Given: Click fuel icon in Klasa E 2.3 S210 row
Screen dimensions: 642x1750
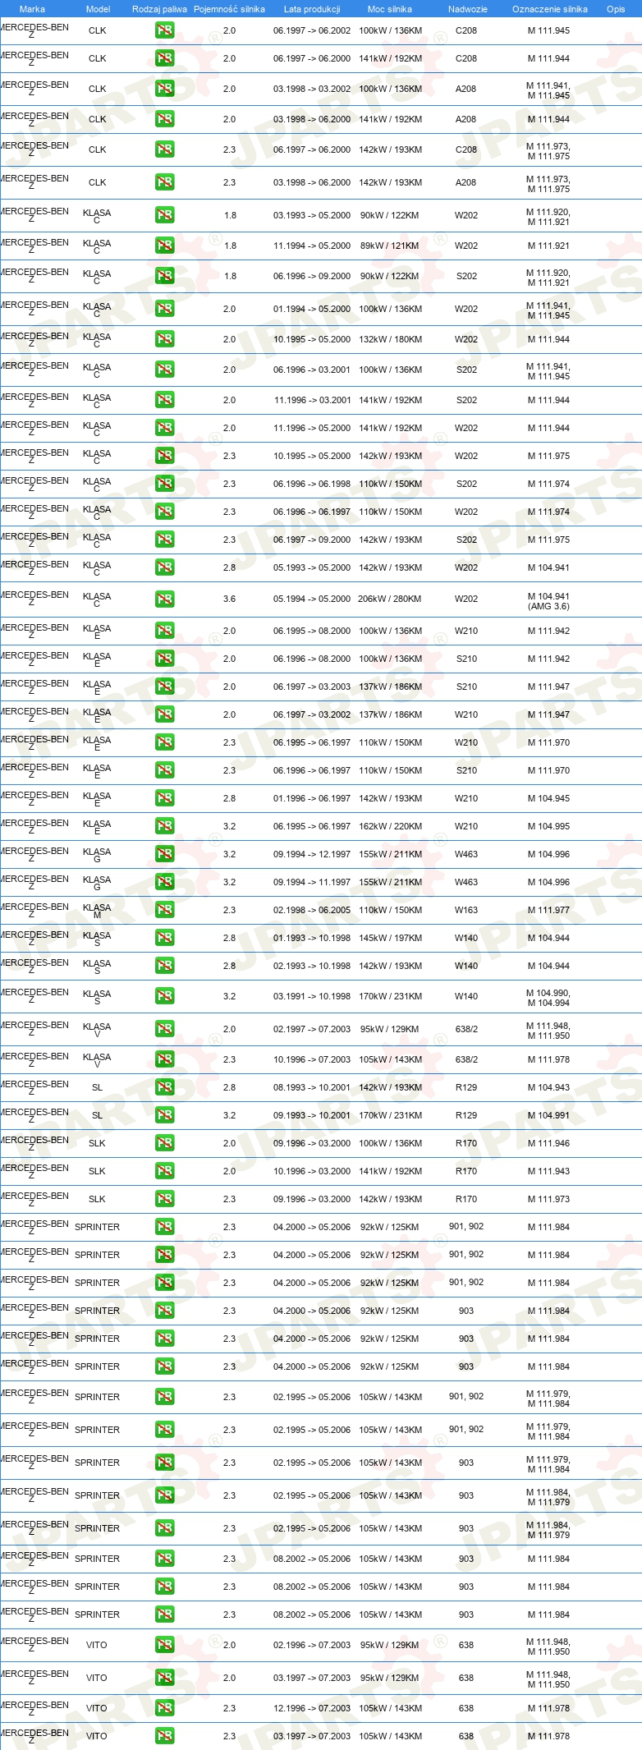Looking at the screenshot, I should pyautogui.click(x=164, y=770).
